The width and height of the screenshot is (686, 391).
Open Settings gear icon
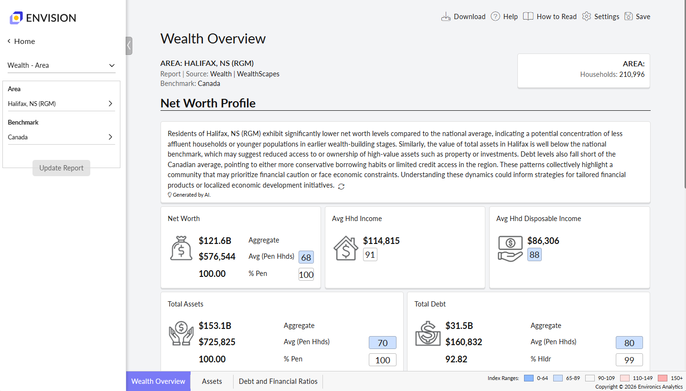(586, 17)
